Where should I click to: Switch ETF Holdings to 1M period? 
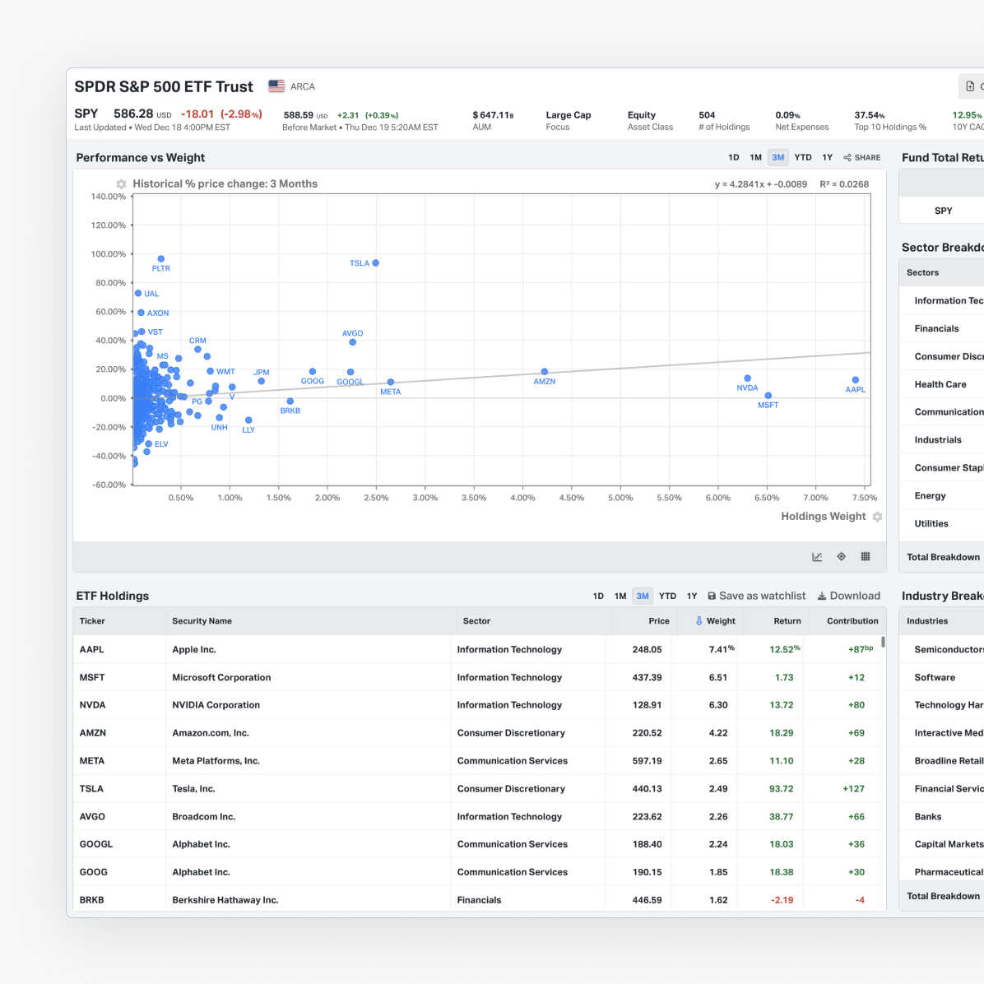[620, 596]
